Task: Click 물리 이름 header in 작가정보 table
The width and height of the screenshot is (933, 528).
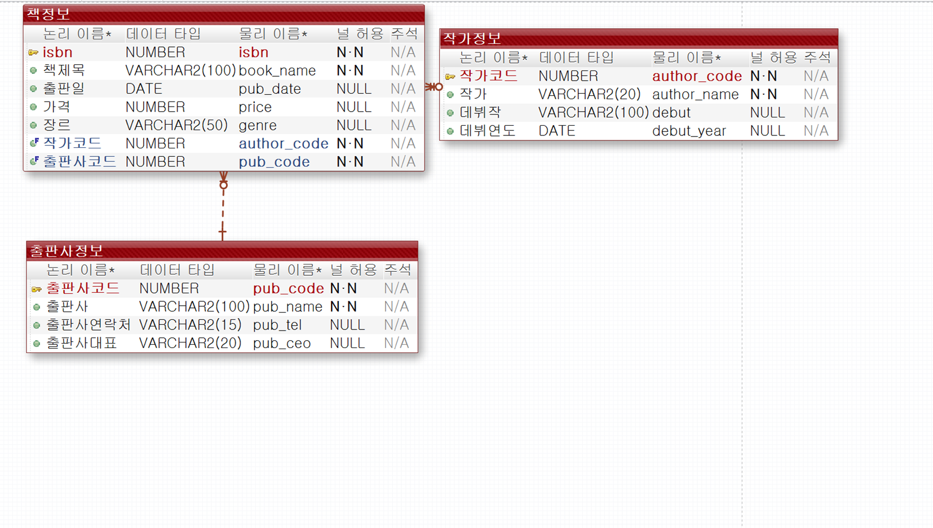Action: (x=687, y=58)
